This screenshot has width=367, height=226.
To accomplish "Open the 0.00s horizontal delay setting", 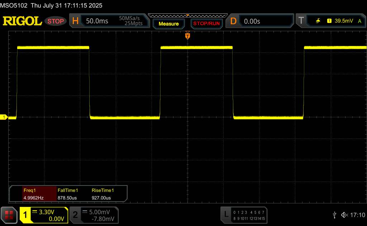I will tap(252, 21).
